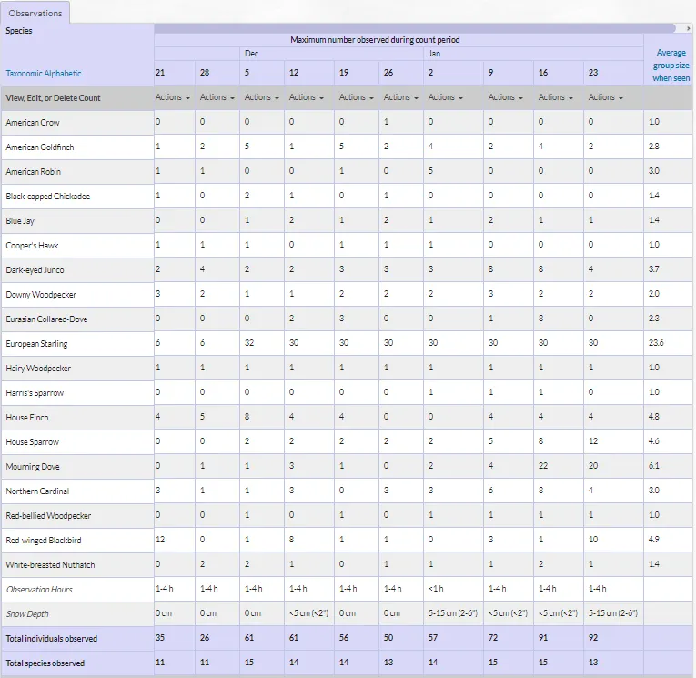Click the Average group size when seen link

pyautogui.click(x=671, y=66)
